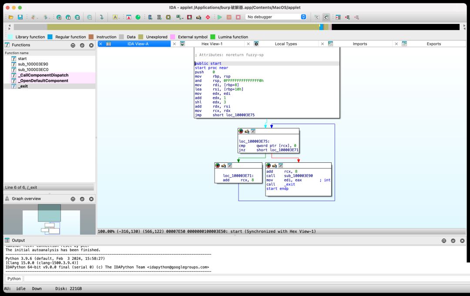Click the Python console language button
This screenshot has height=296, width=470.
tap(14, 279)
